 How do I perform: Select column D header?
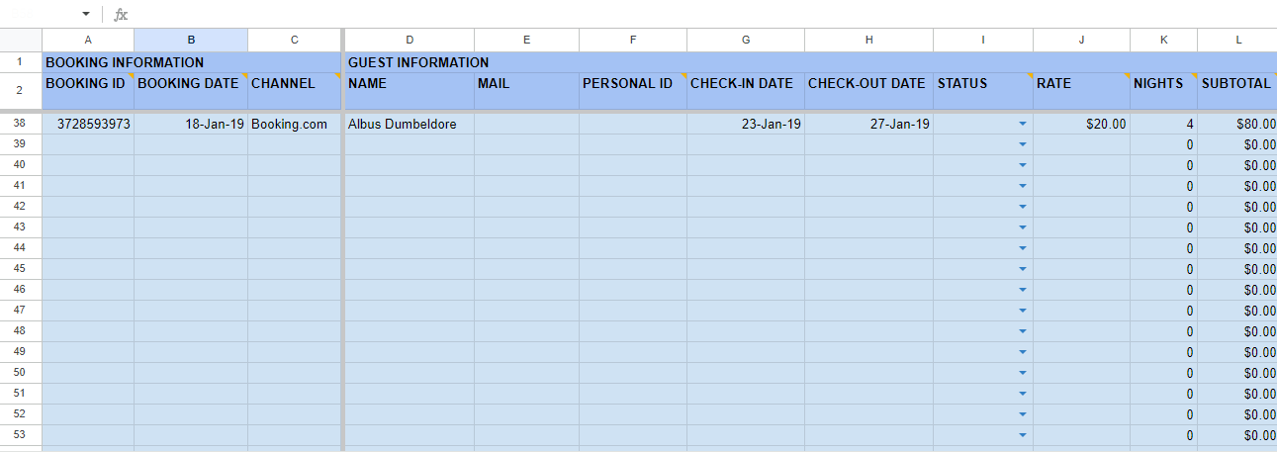pyautogui.click(x=410, y=40)
